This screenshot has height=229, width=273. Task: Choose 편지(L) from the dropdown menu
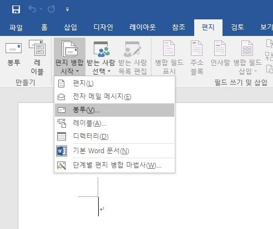click(x=114, y=84)
